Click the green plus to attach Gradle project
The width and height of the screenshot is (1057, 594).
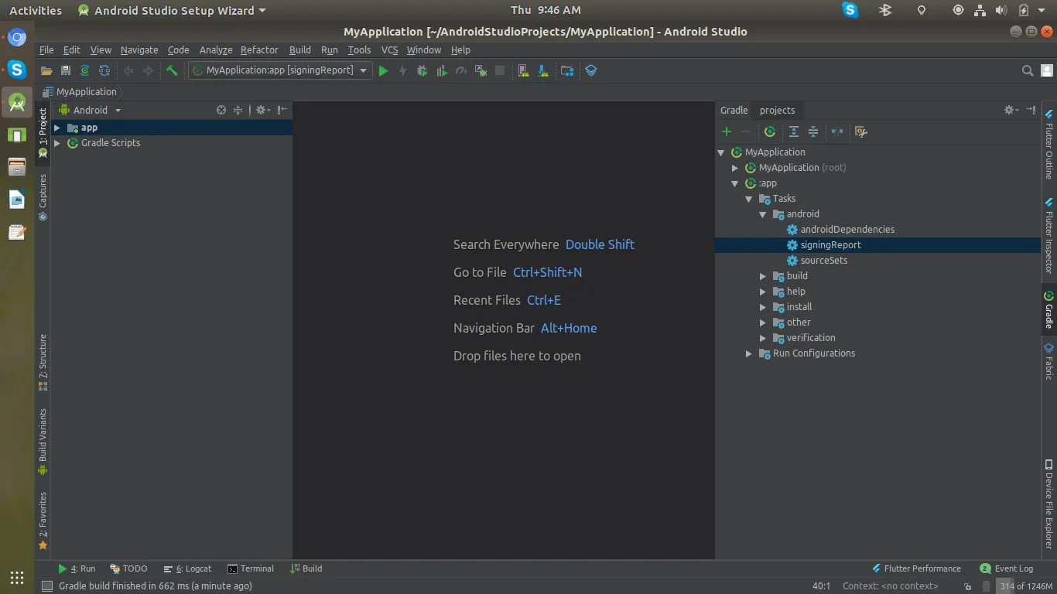pyautogui.click(x=727, y=131)
